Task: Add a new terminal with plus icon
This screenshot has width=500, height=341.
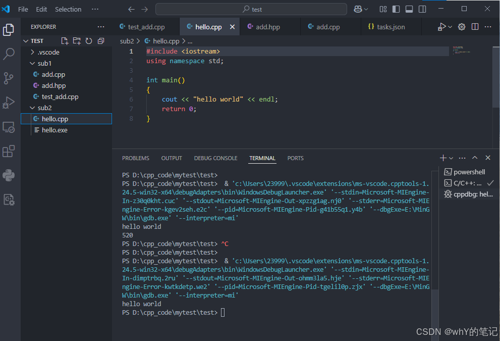Action: point(443,158)
